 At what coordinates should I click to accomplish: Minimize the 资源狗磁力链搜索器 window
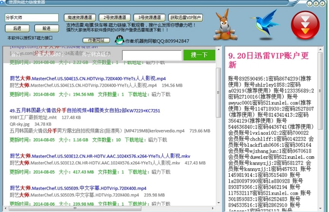click(310, 3)
